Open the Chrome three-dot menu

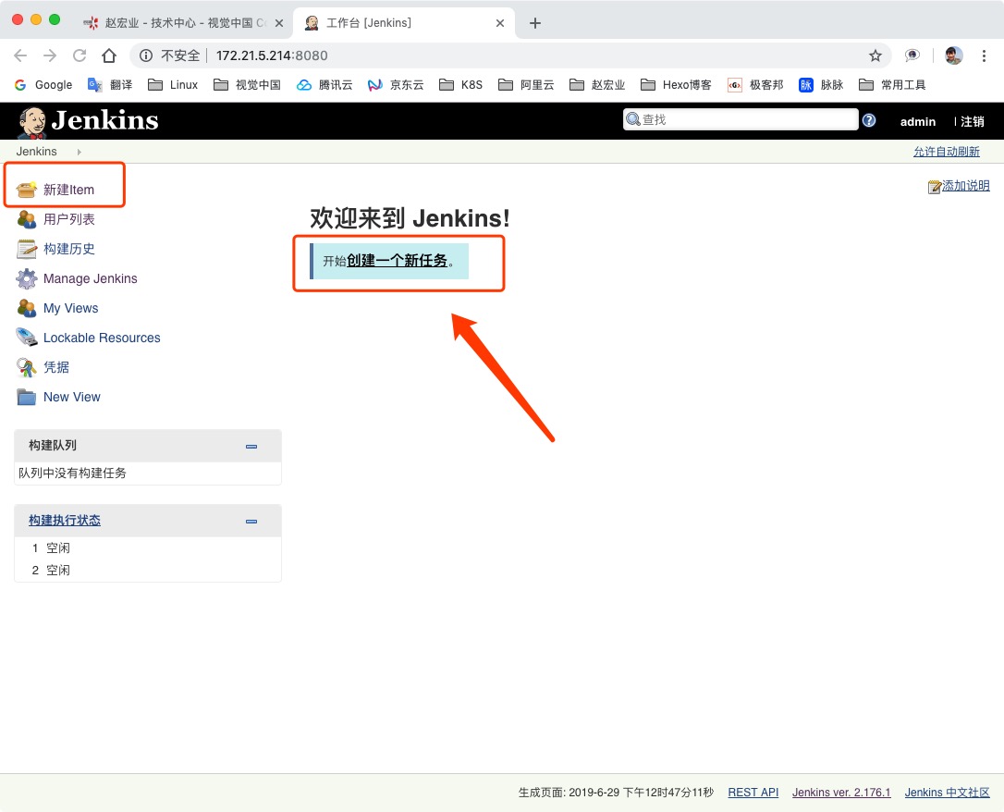point(985,55)
